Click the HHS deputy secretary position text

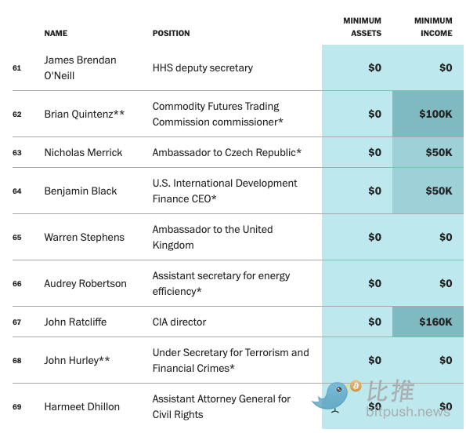(203, 67)
